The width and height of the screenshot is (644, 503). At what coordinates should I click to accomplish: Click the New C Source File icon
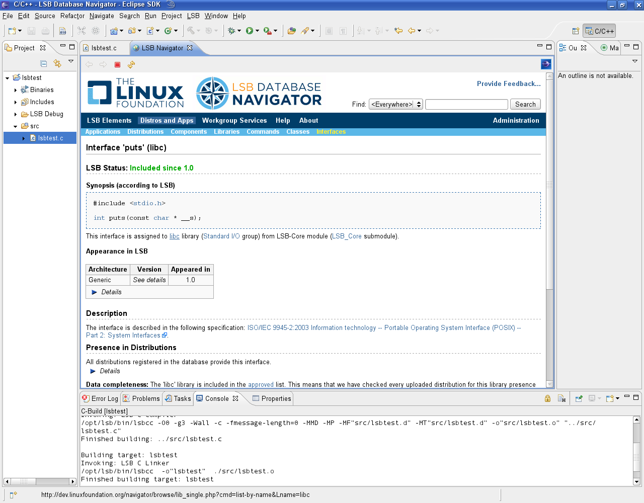[150, 31]
